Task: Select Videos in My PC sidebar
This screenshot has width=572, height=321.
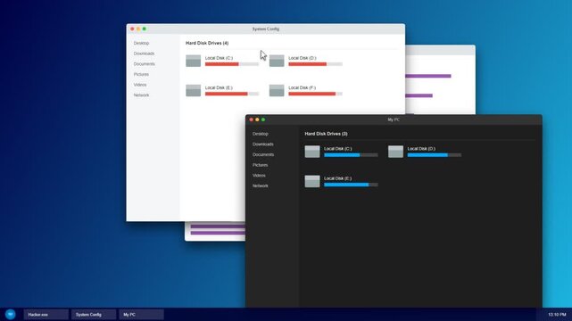Action: (259, 176)
